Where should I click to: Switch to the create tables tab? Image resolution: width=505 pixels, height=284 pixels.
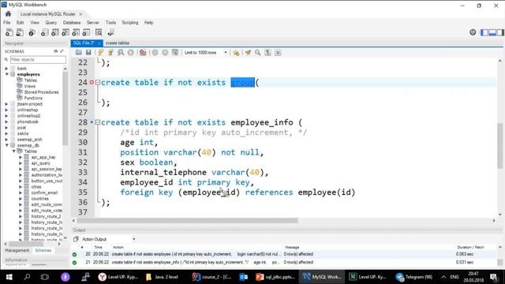[118, 43]
